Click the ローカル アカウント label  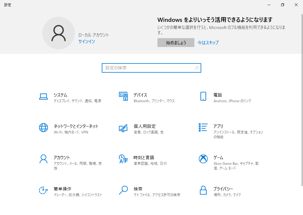[x=94, y=35]
